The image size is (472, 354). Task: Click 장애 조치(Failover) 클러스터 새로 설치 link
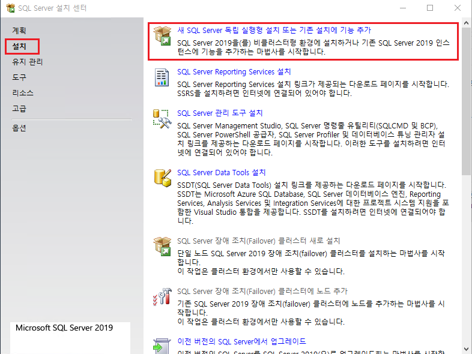pos(259,241)
